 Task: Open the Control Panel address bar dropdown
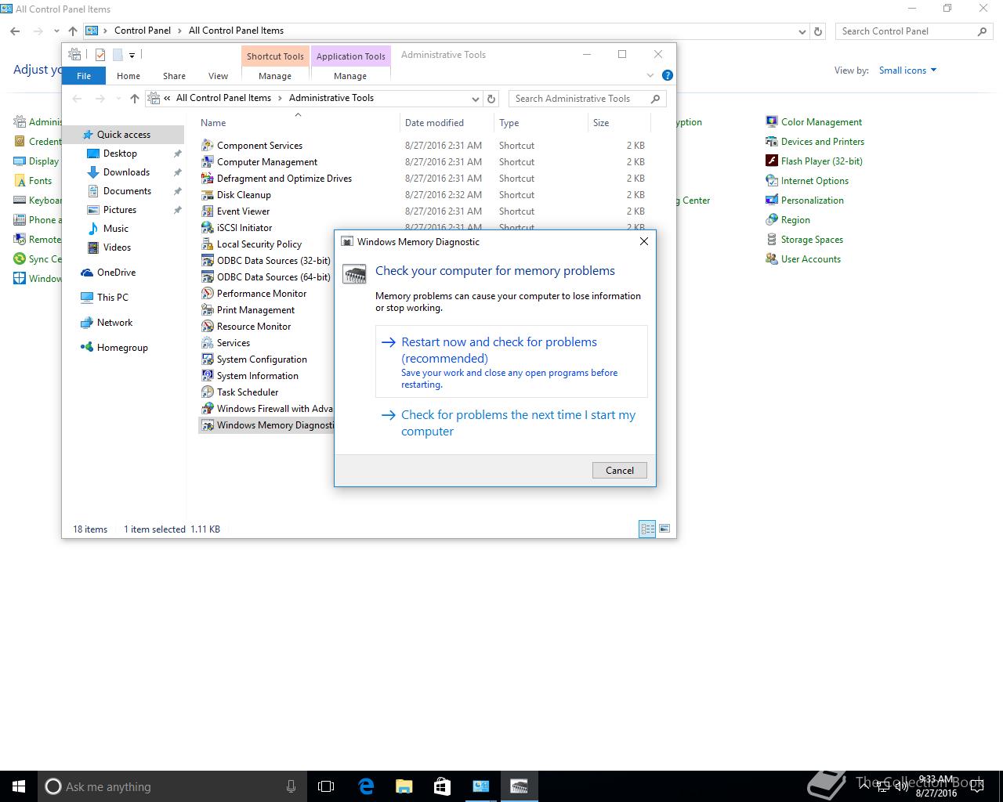pos(802,31)
